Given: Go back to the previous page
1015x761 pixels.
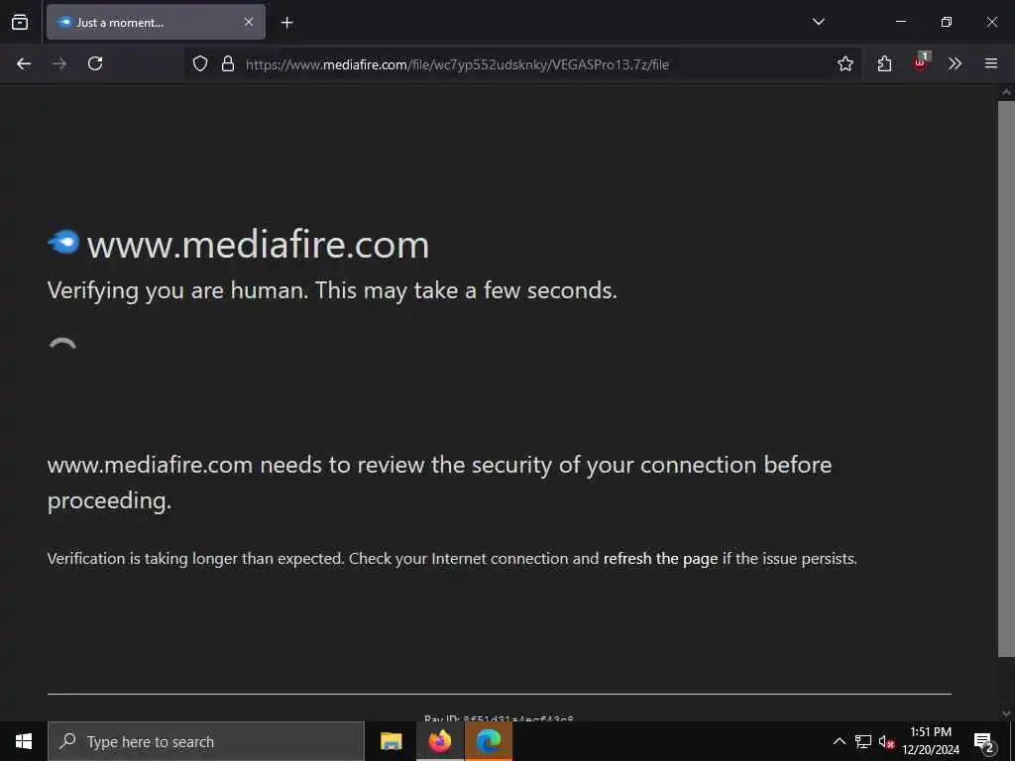Looking at the screenshot, I should click(24, 63).
